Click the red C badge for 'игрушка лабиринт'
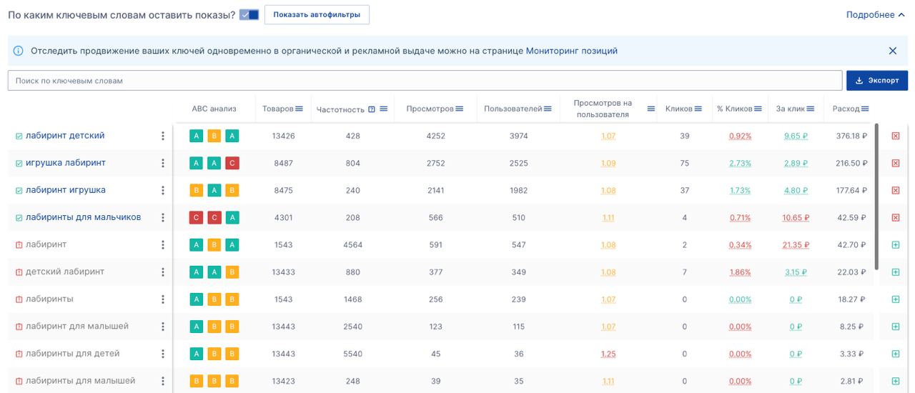This screenshot has height=393, width=915. coord(232,164)
